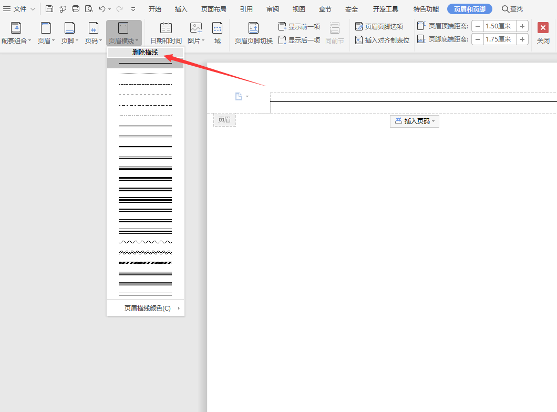Click the 页脚底端距离 value field
557x412 pixels.
click(500, 39)
